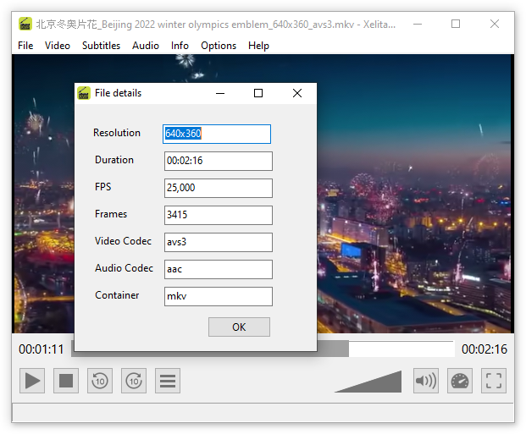Maximize the File details dialog
The height and width of the screenshot is (434, 526).
click(258, 93)
